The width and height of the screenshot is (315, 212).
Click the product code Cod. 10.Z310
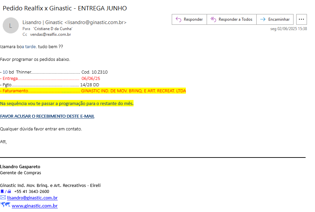pos(94,72)
